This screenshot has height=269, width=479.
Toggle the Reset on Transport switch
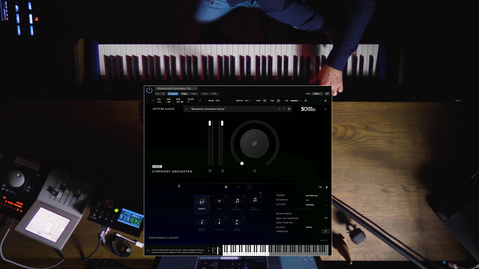326,218
